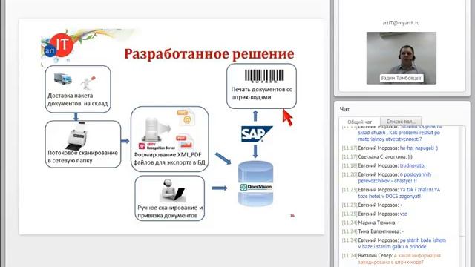475x267 pixels.
Task: Click the Доставка пакета документов на склад text
Action: [x=77, y=99]
